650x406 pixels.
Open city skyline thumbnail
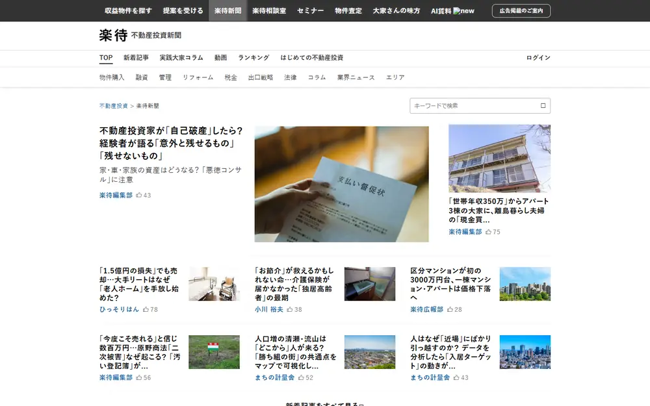[x=525, y=351]
